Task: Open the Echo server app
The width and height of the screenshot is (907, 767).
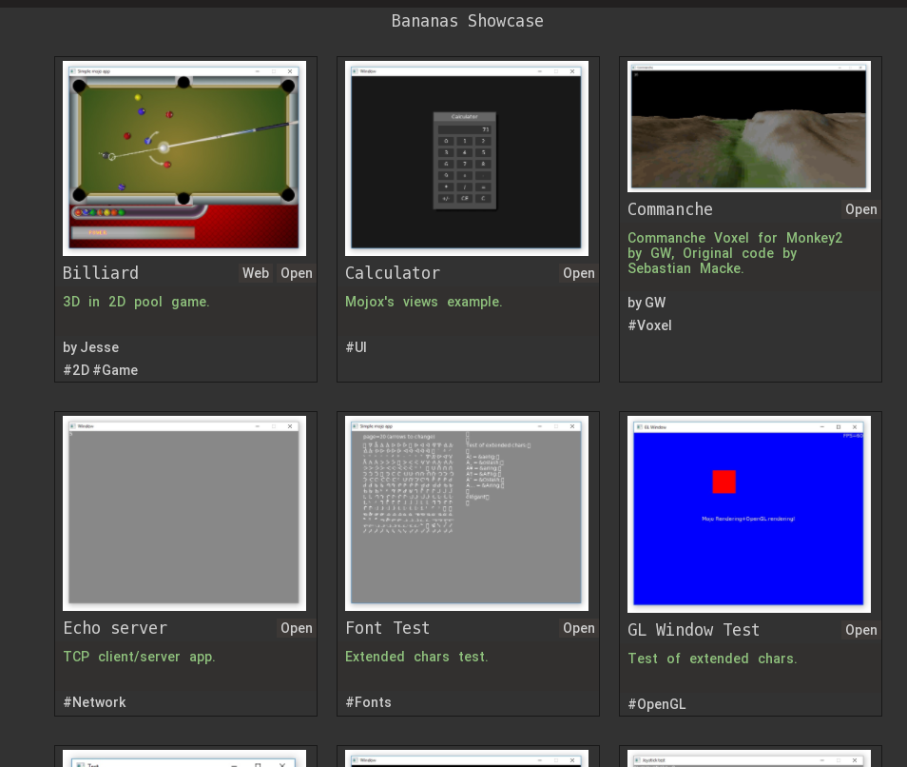Action: click(297, 628)
